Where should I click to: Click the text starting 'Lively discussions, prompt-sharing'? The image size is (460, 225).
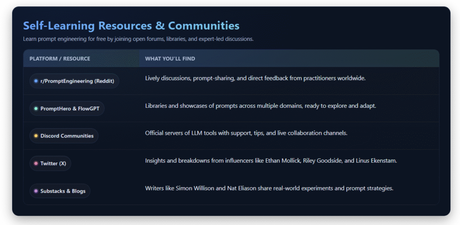pyautogui.click(x=255, y=79)
